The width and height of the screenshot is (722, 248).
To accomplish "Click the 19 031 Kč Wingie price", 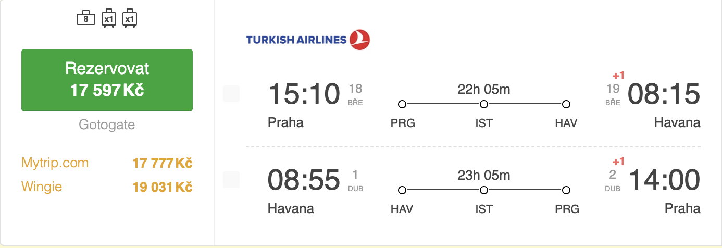I will pyautogui.click(x=163, y=187).
